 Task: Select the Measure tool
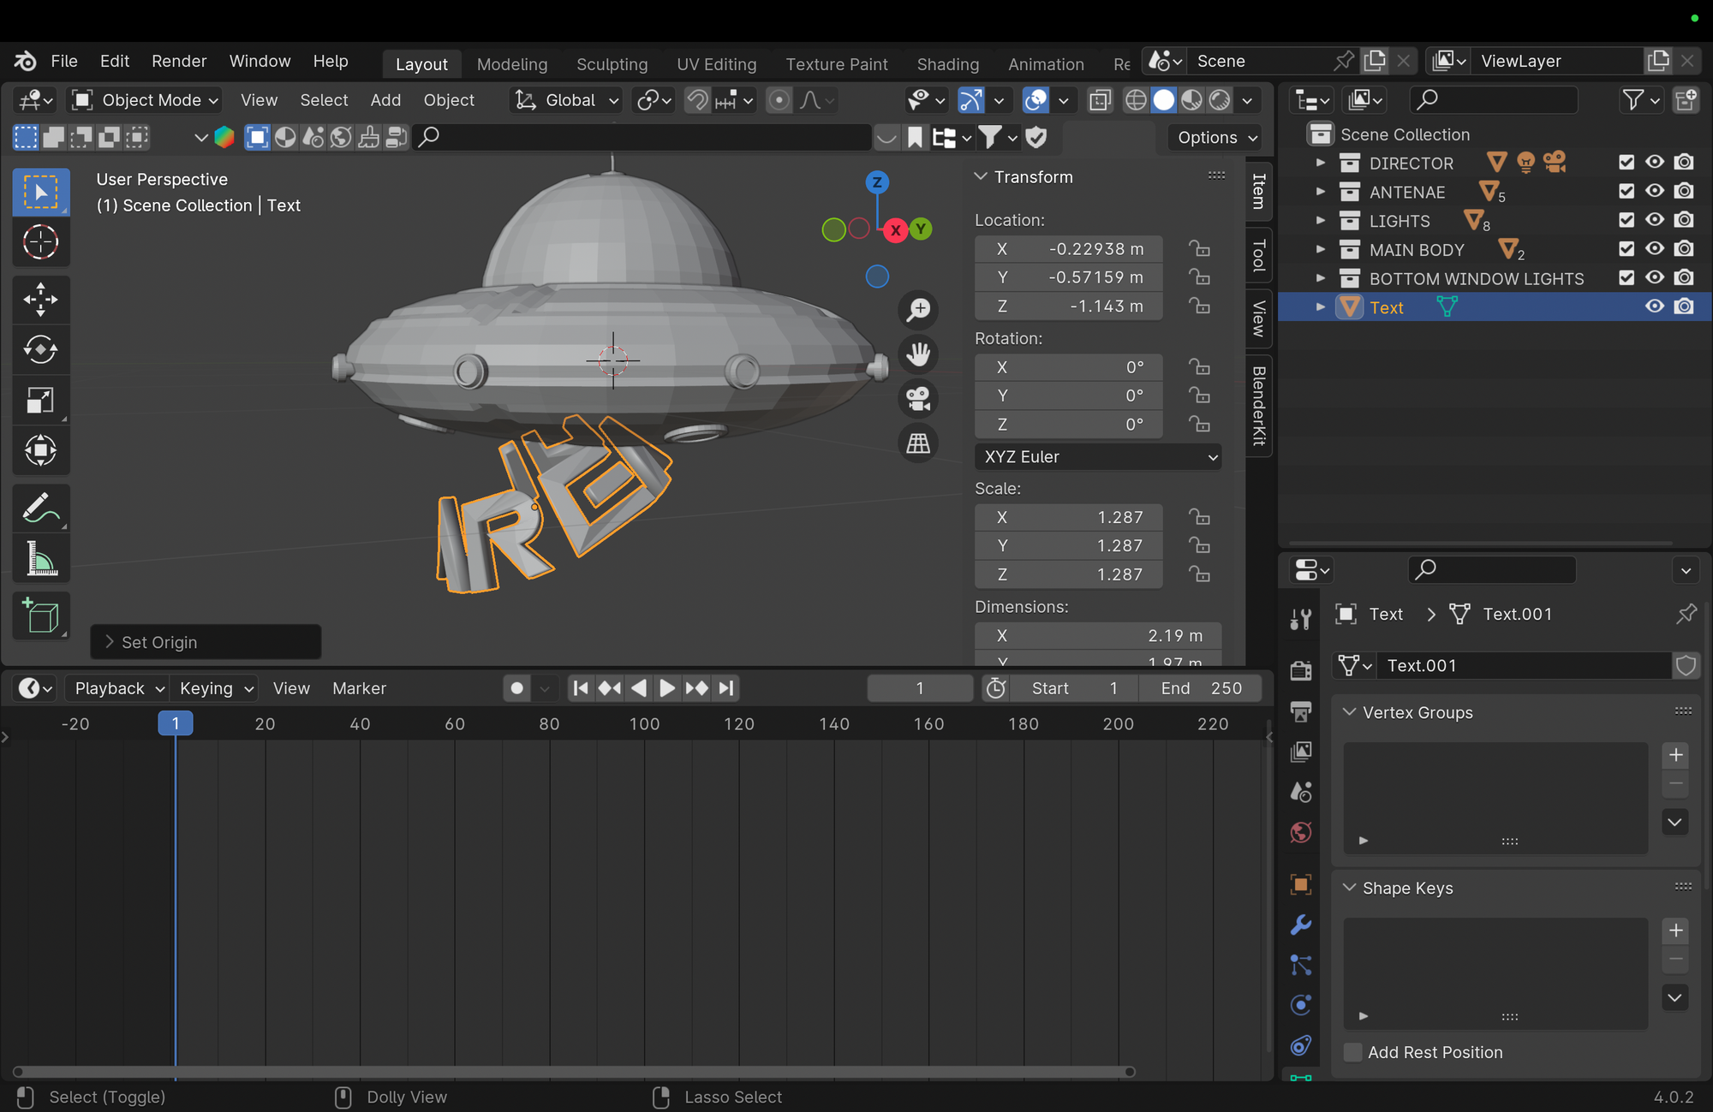[x=41, y=558]
